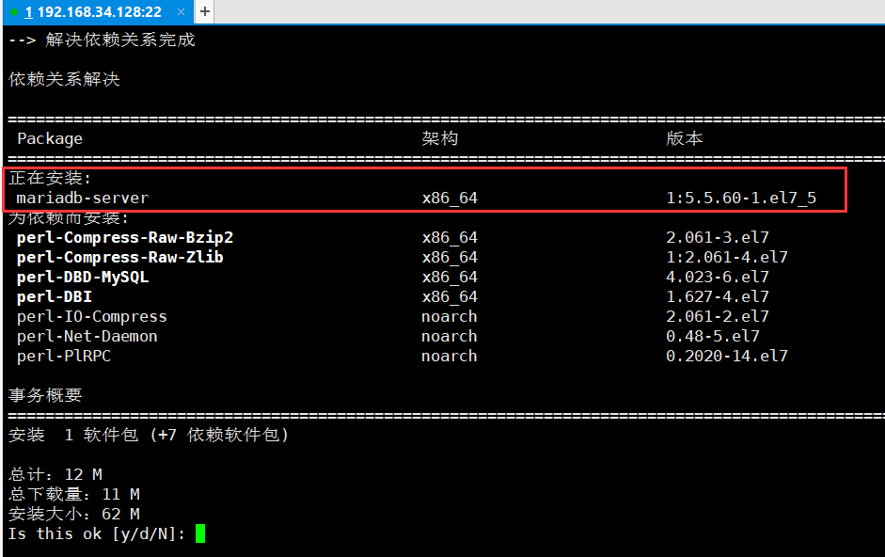Click the perl-Compress-Raw-Bzip2 package name
885x557 pixels.
click(125, 238)
